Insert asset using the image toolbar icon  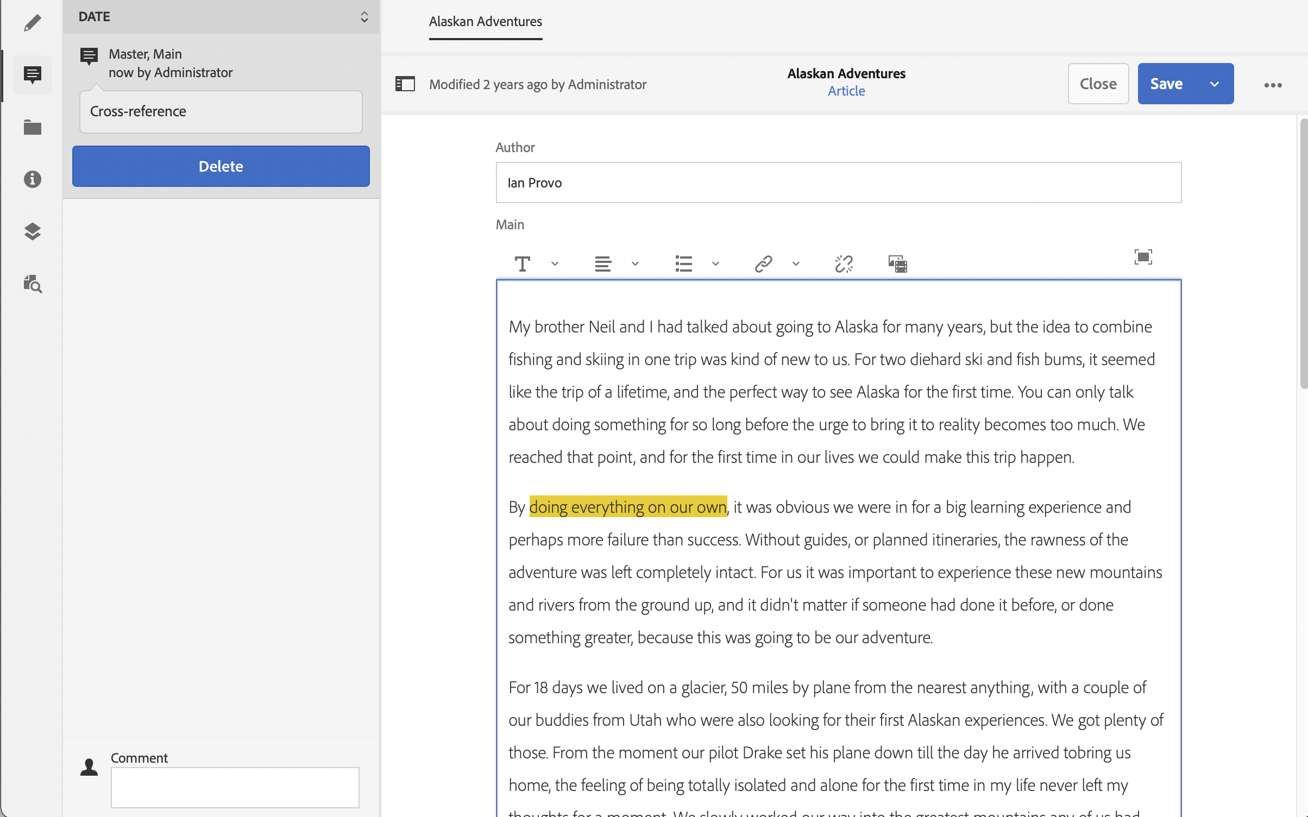[897, 264]
